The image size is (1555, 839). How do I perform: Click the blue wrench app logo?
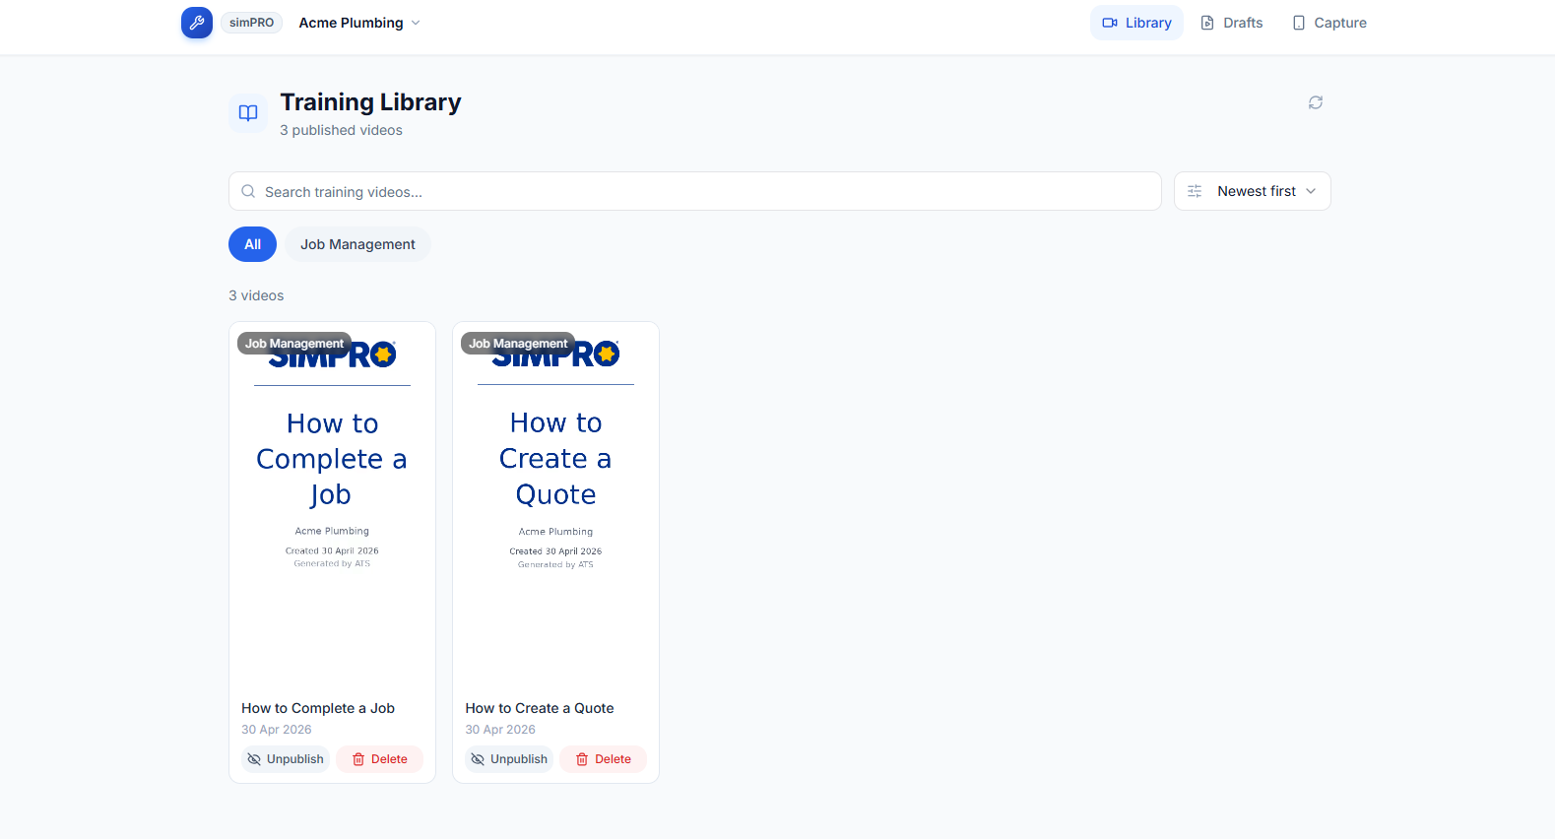point(197,23)
